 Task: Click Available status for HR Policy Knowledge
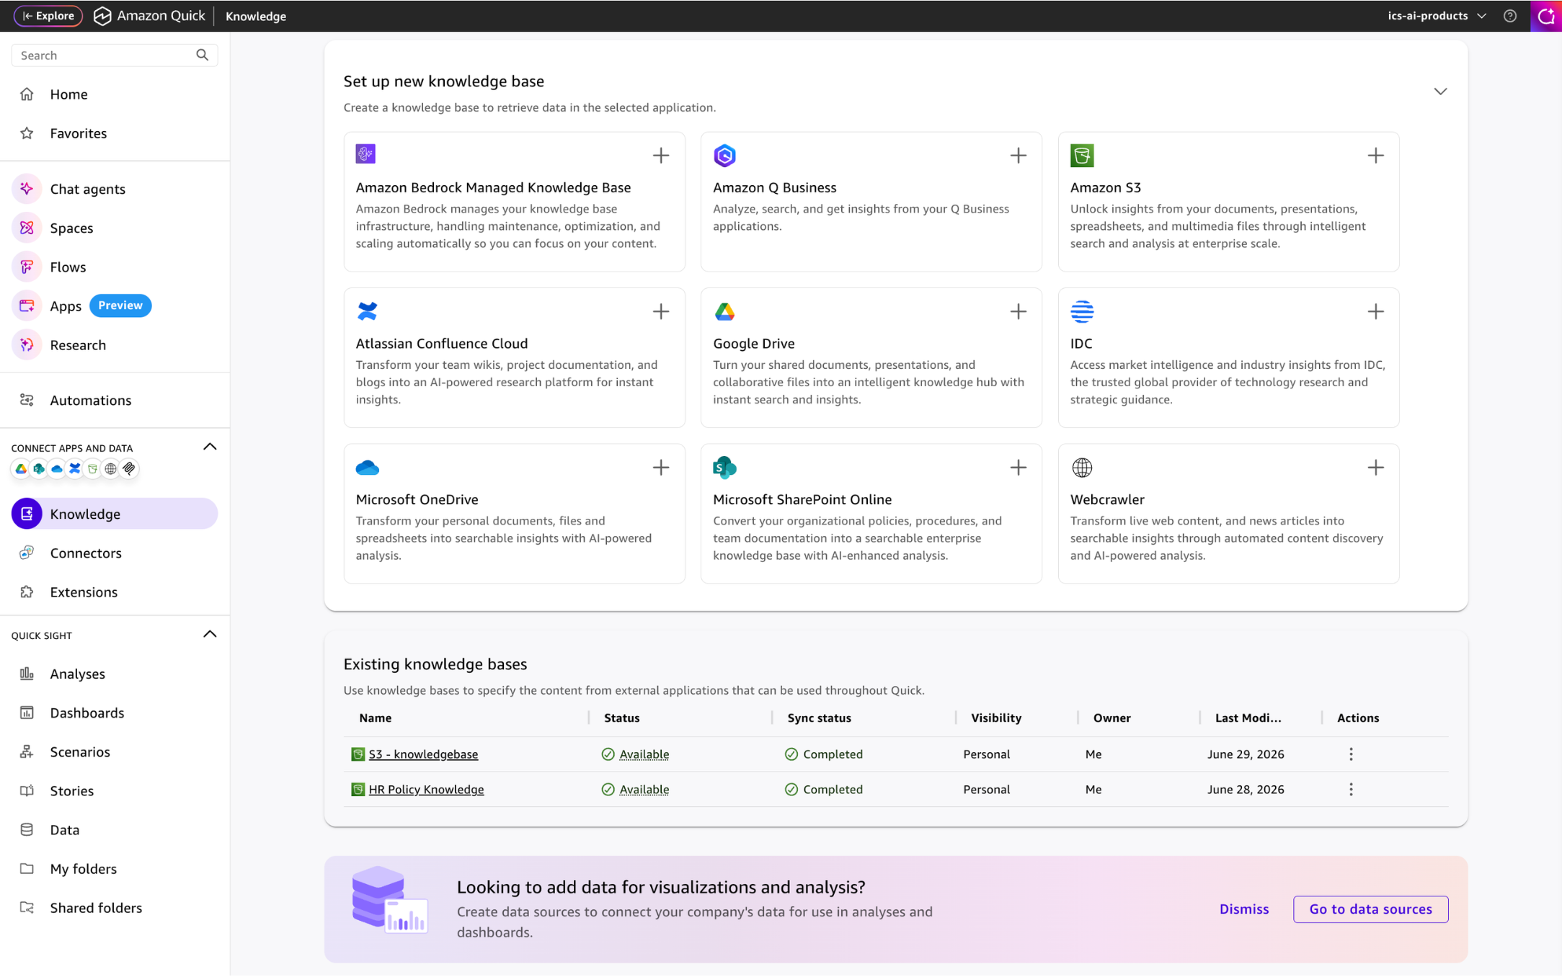[644, 790]
